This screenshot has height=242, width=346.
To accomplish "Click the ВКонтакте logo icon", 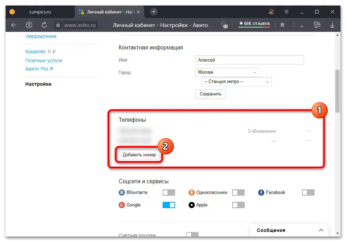I will (x=121, y=193).
